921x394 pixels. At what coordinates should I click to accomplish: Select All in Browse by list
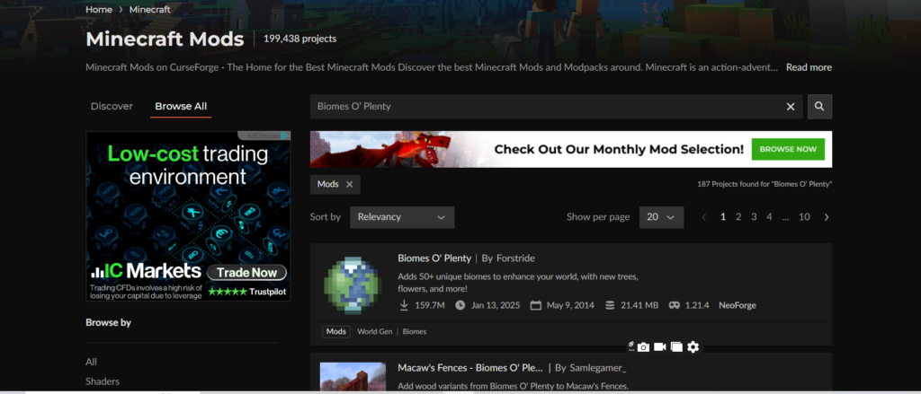[x=91, y=362]
